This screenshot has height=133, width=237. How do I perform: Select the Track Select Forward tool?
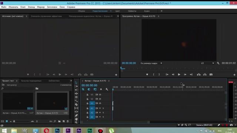click(x=76, y=86)
